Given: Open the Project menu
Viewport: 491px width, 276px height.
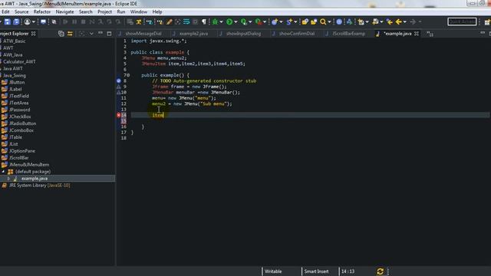Looking at the screenshot, I should point(104,12).
